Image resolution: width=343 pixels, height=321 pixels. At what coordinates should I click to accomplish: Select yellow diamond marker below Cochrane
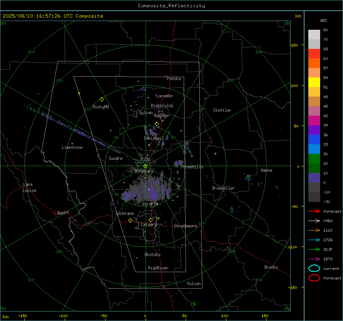[130, 220]
